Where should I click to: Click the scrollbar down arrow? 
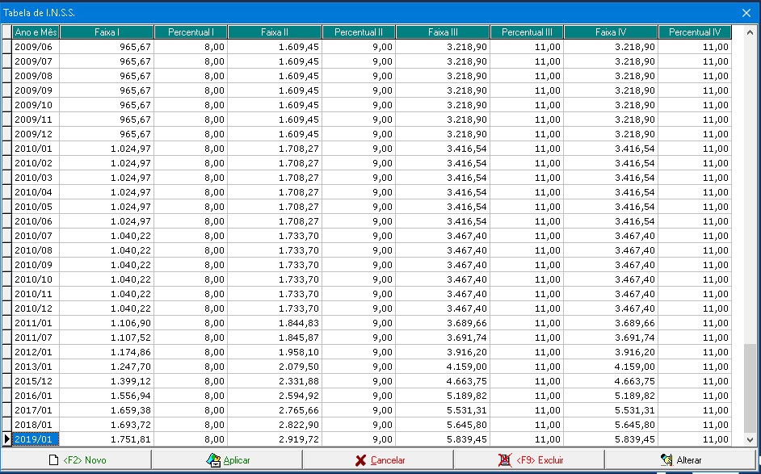pyautogui.click(x=750, y=439)
